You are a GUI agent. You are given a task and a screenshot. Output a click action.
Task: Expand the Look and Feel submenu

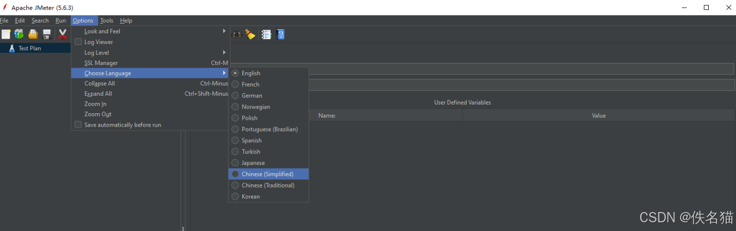click(x=150, y=31)
